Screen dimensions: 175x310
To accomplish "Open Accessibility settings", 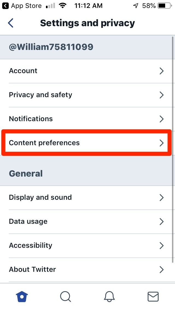I will pos(31,245).
